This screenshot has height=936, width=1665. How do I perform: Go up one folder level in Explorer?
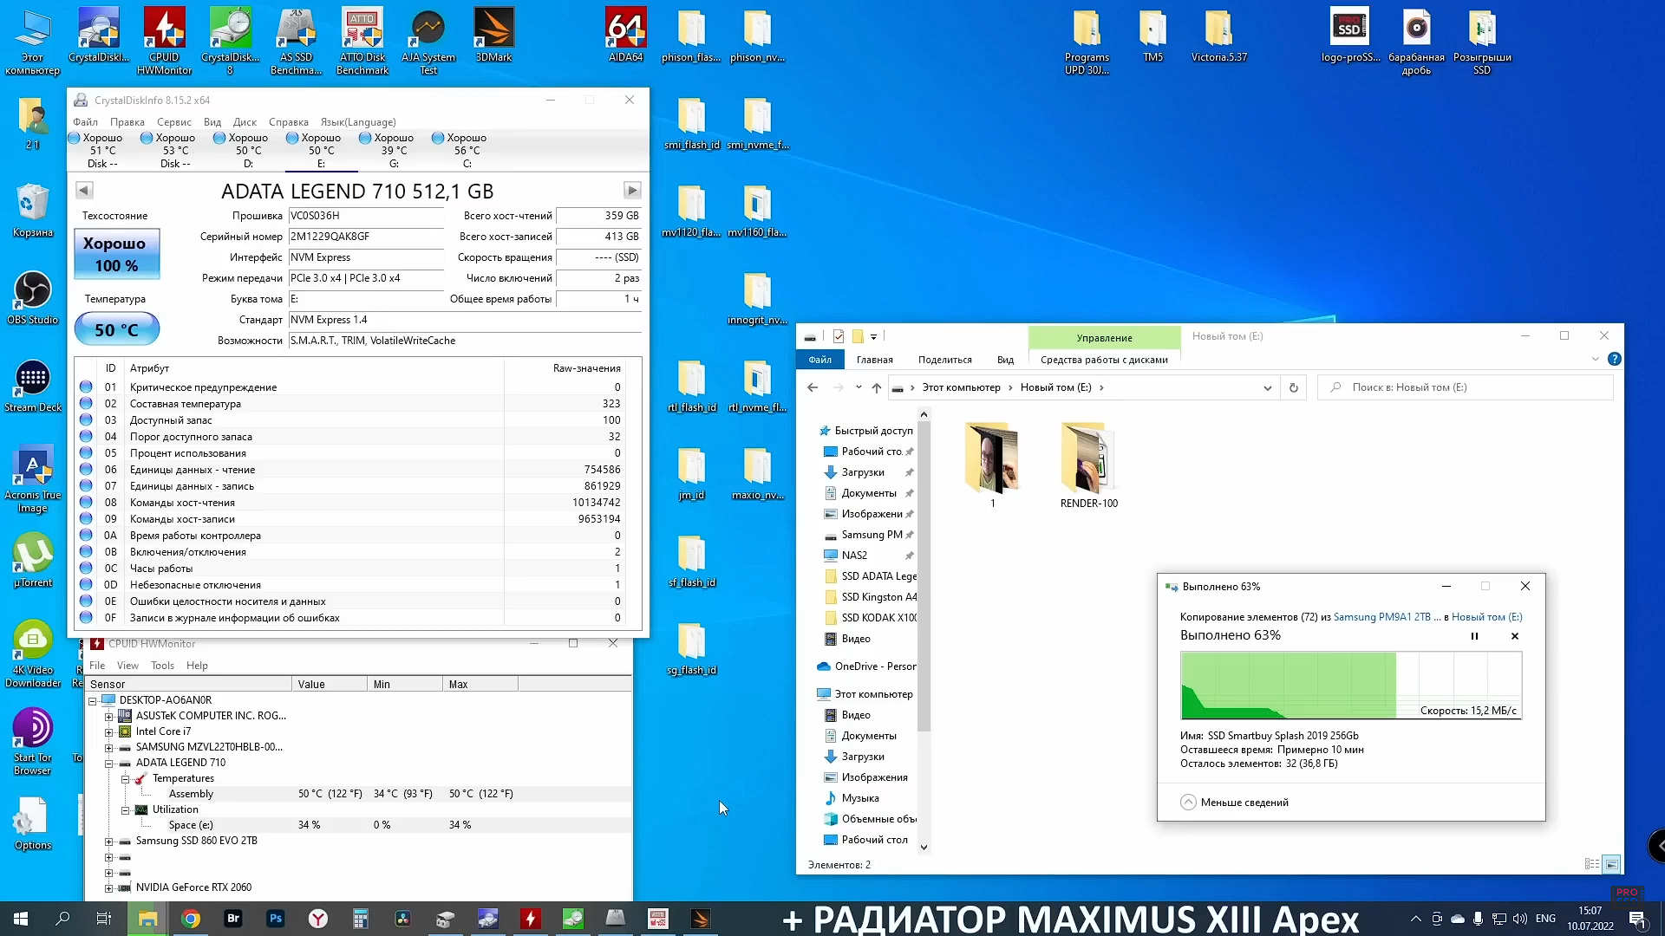877,387
